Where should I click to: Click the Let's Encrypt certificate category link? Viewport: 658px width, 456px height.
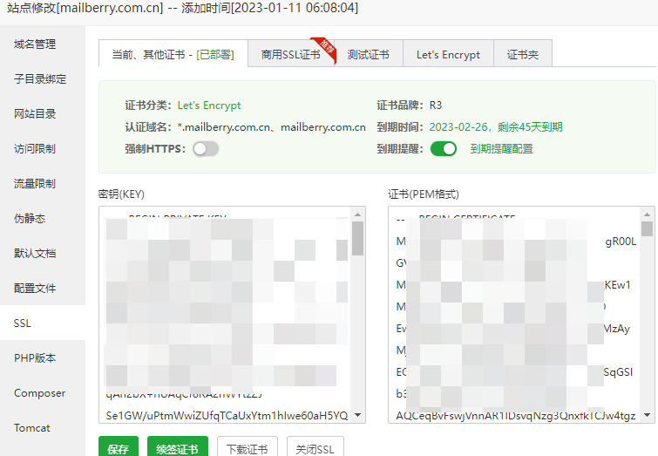(209, 105)
